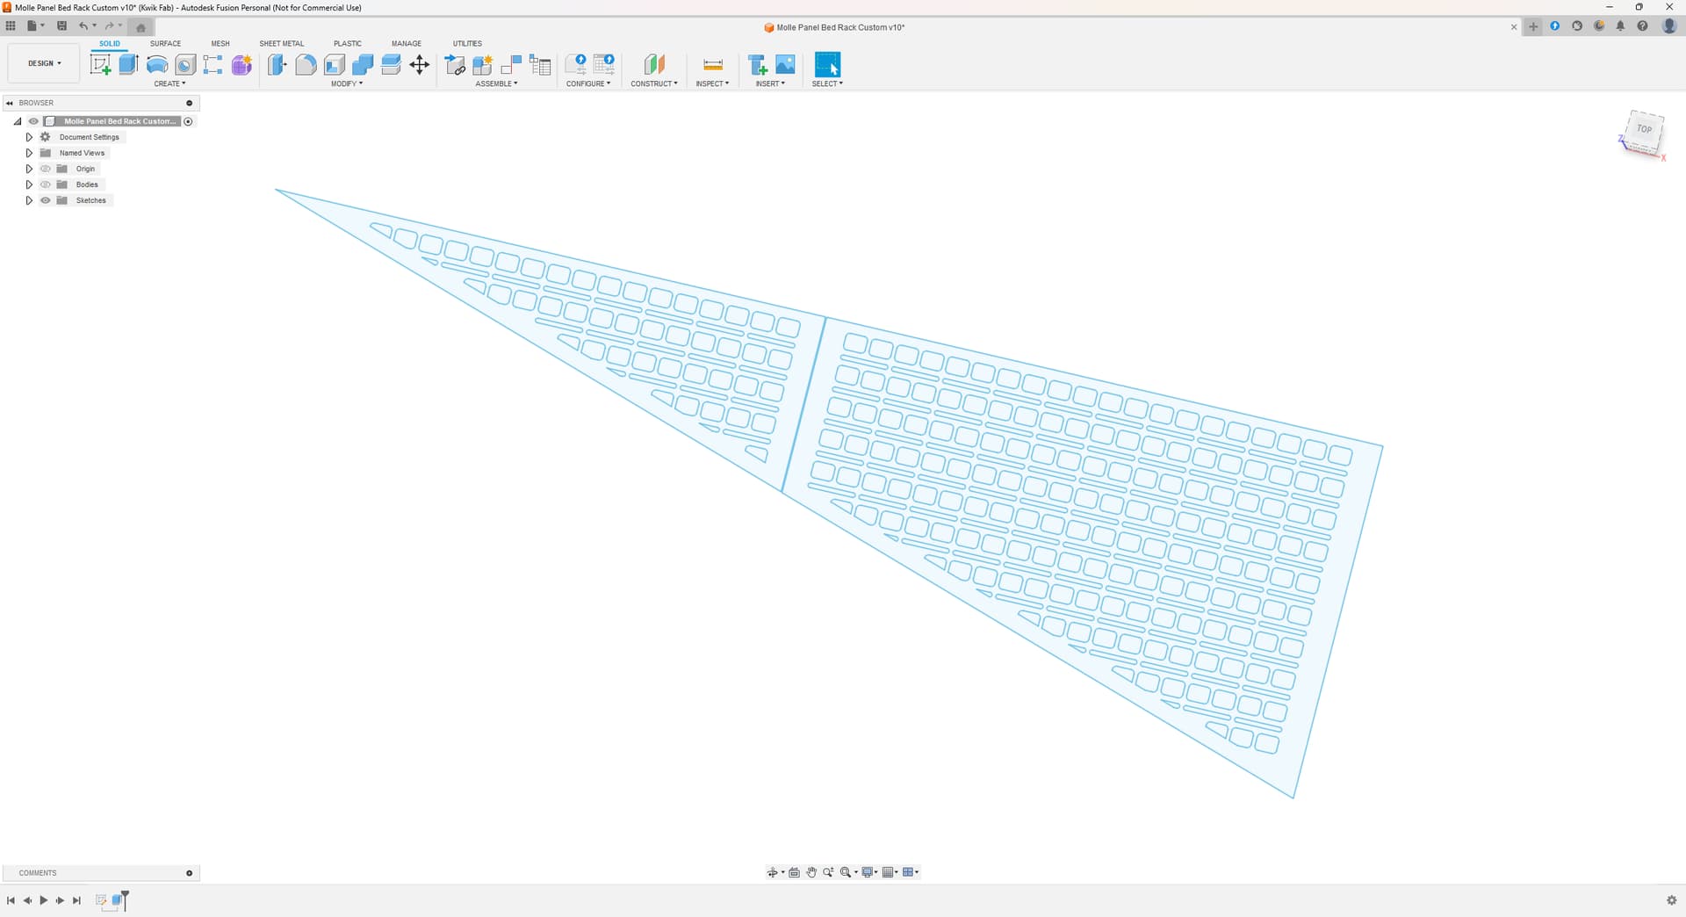Click the ViewCube Top face
This screenshot has width=1686, height=917.
tap(1643, 129)
